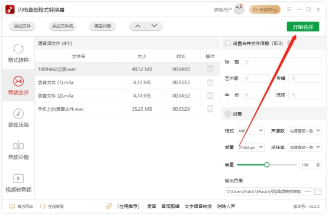328x215 pixels.
Task: Click the green 开始合并 button
Action: (303, 27)
